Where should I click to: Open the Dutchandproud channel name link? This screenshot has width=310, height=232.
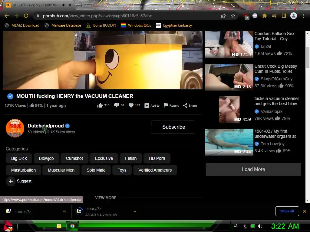[x=46, y=126]
